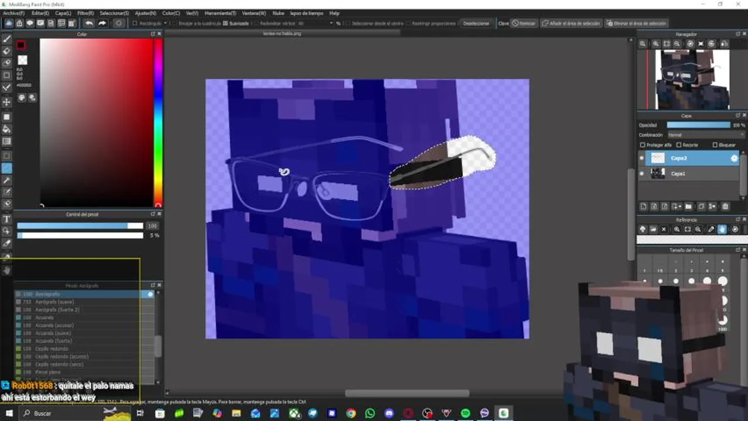Open the add-layer dropdown in Capa panel
Viewport: 748px width, 421px height.
677,206
